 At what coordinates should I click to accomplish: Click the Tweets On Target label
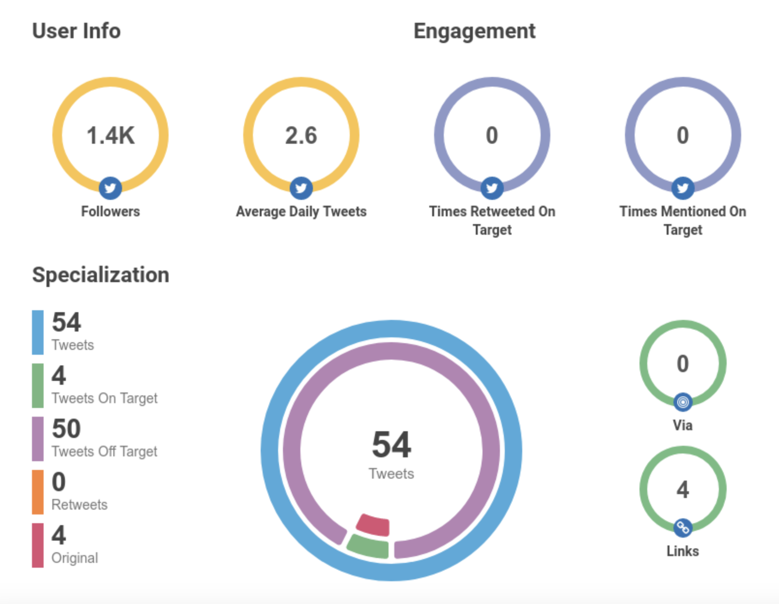click(104, 398)
